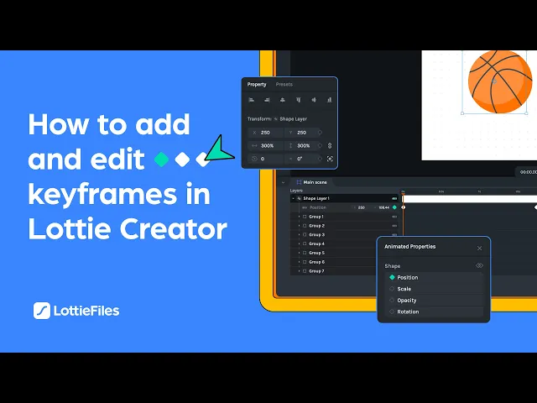Viewport: 537px width, 403px height.
Task: Align selection to the top
Action: point(299,100)
